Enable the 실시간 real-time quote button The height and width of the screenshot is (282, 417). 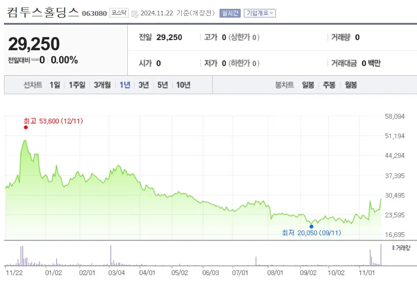[229, 13]
